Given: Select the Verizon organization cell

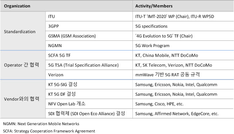Looking at the screenshot, I should 89,75.
